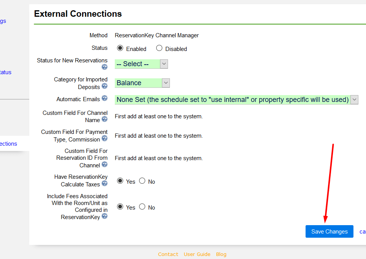This screenshot has height=259, width=366.
Task: Choose No for including room fees
Action: tap(142, 207)
